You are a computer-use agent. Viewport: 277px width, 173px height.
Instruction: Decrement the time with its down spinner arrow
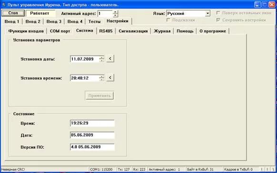pos(101,80)
